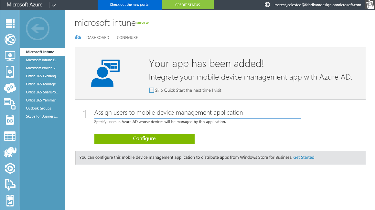Open the Mobile Engagement chart-phone icon

click(x=10, y=200)
